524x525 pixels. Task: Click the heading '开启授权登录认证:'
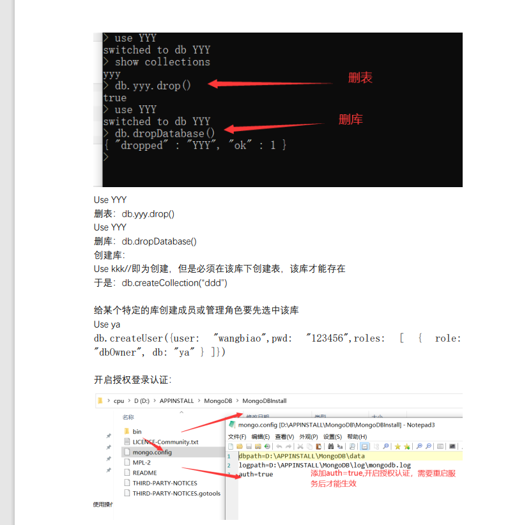pyautogui.click(x=133, y=379)
